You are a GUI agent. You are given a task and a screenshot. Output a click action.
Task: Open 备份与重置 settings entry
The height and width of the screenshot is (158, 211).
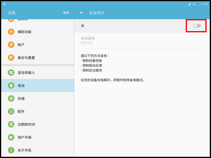[38, 57]
